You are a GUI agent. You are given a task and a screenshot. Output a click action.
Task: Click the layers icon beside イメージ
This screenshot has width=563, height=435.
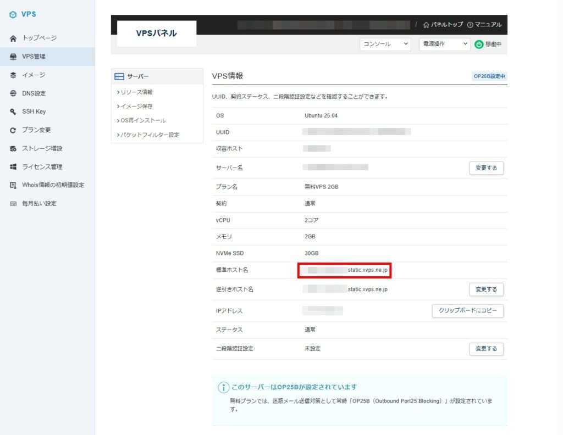point(13,75)
